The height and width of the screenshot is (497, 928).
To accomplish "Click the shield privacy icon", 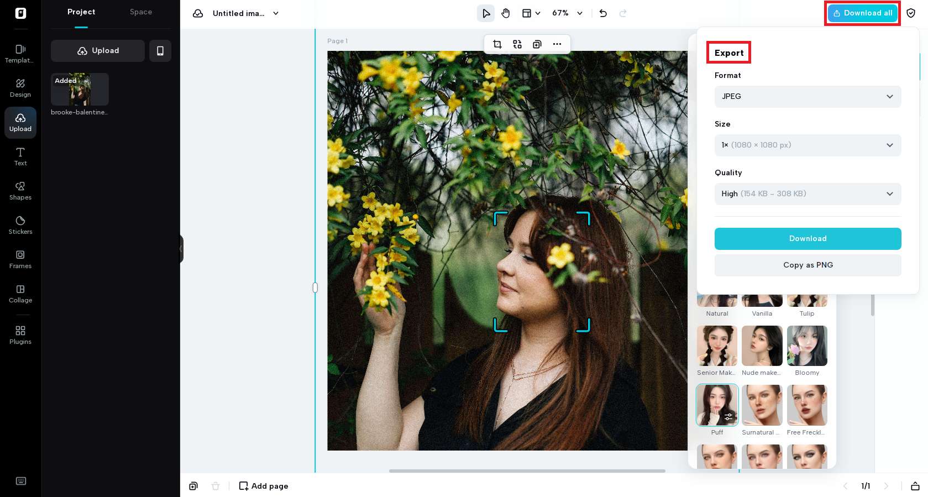I will [911, 13].
